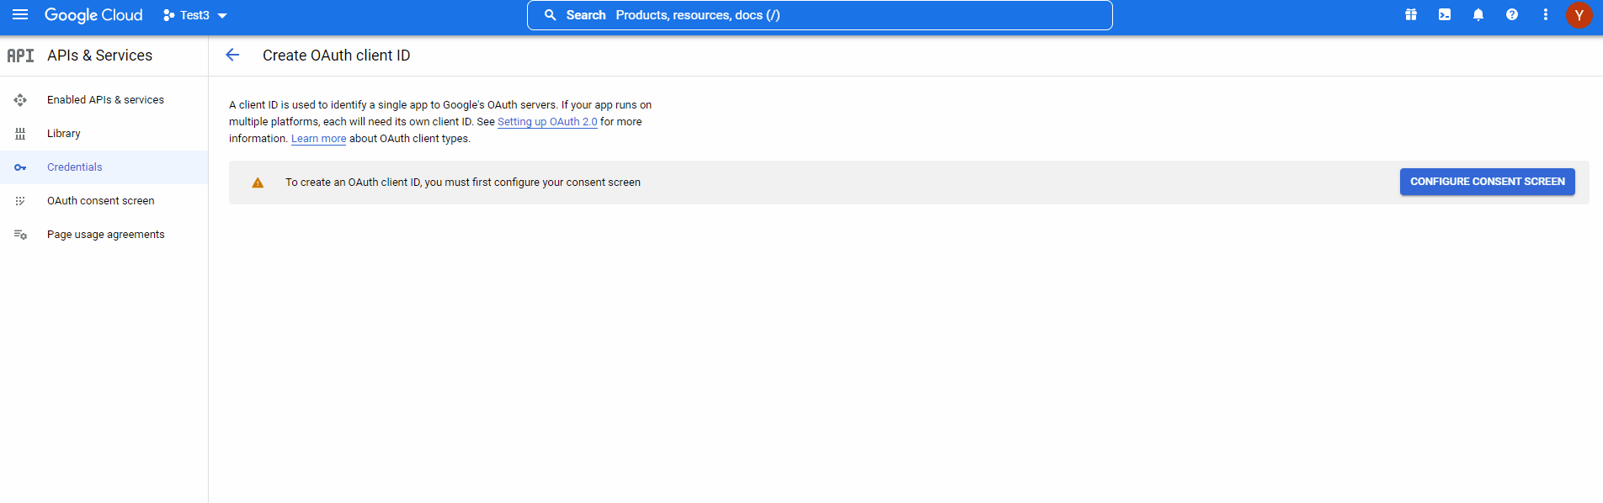Click the search products and resources field
1603x503 pixels.
(819, 15)
